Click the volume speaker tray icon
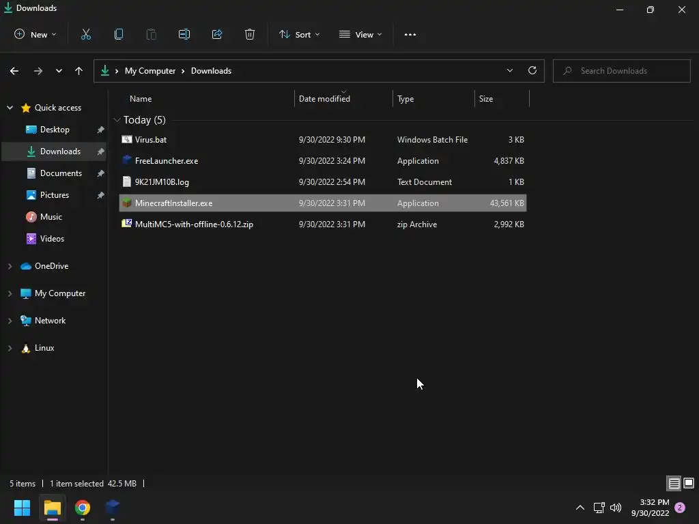 pyautogui.click(x=616, y=508)
